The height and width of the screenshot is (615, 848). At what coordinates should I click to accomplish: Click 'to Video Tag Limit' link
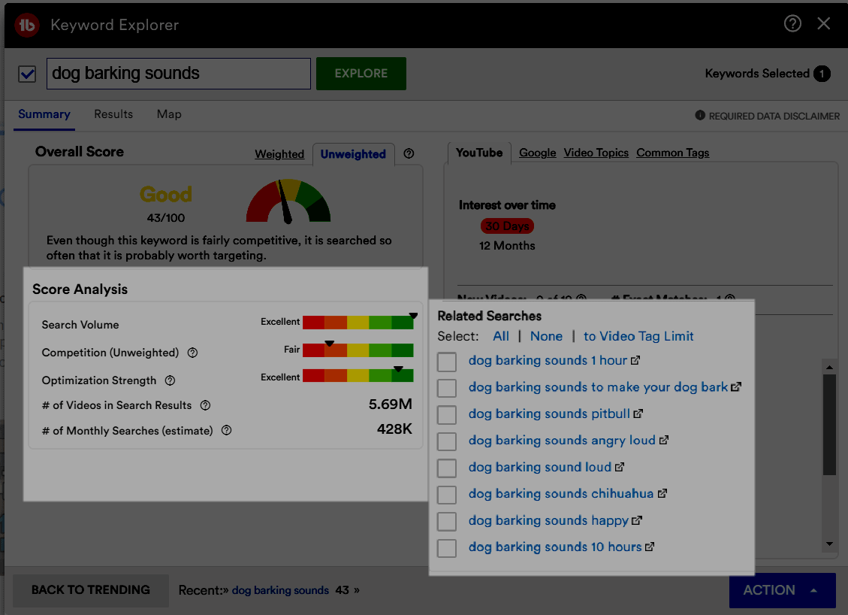pyautogui.click(x=638, y=336)
